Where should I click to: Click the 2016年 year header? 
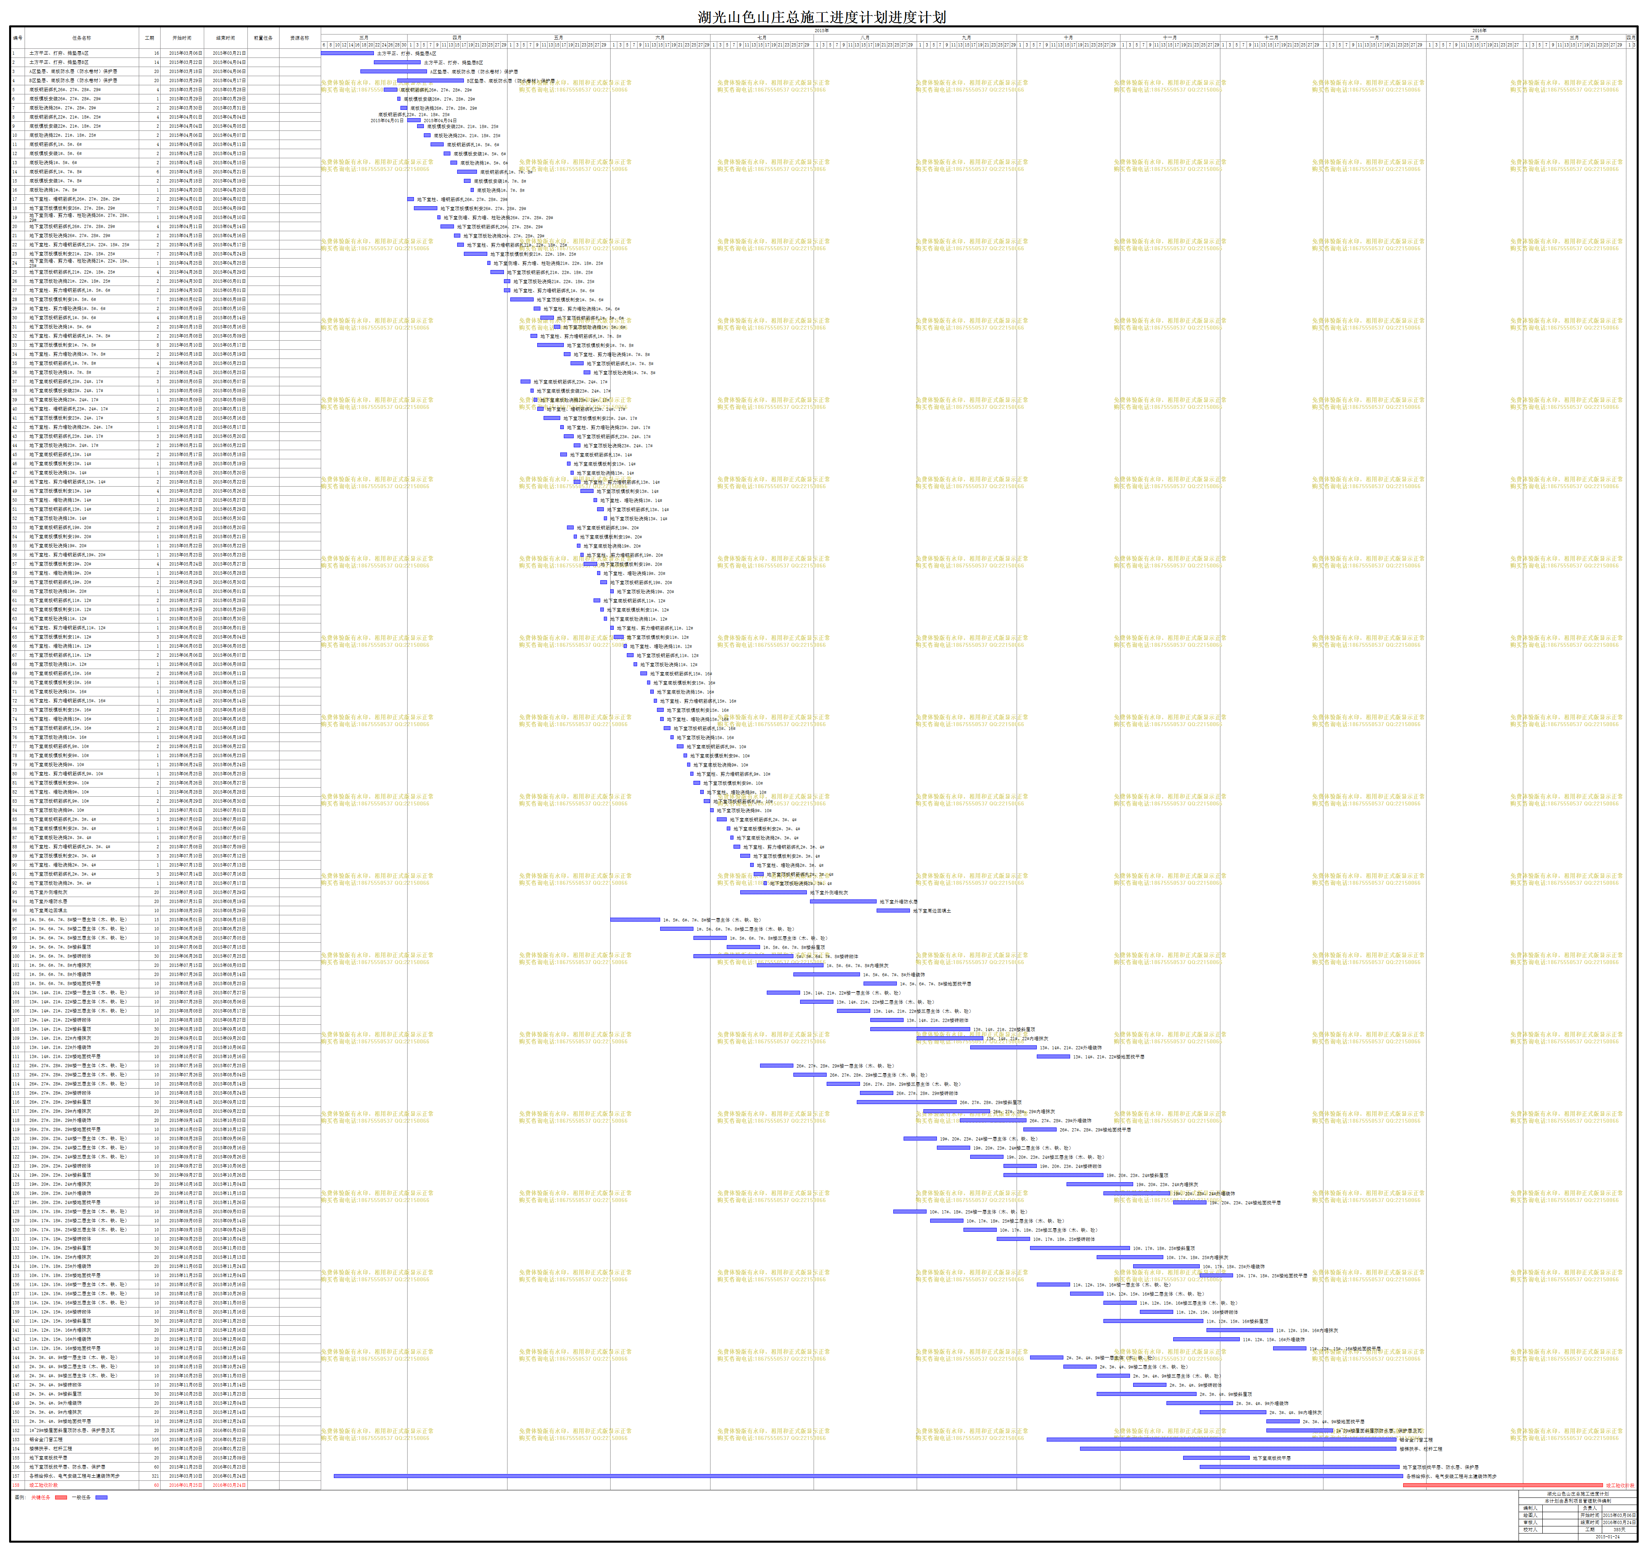click(x=1479, y=31)
